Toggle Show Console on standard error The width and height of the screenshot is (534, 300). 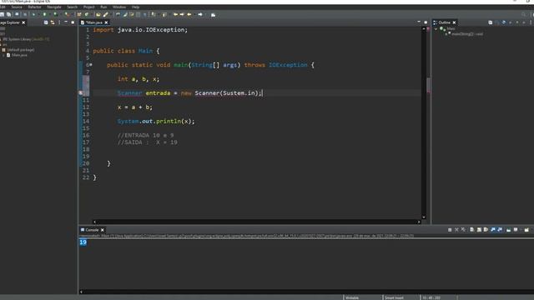[500, 230]
